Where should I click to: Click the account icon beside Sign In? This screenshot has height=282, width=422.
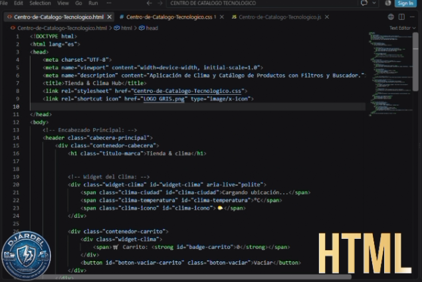[x=388, y=3]
